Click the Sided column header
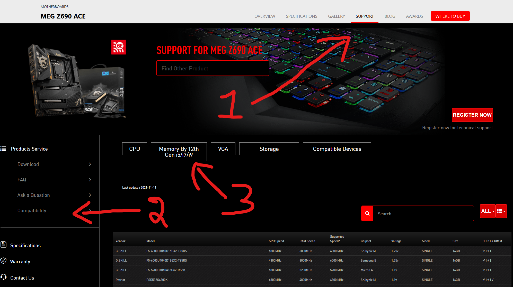The image size is (513, 287). [x=426, y=241]
